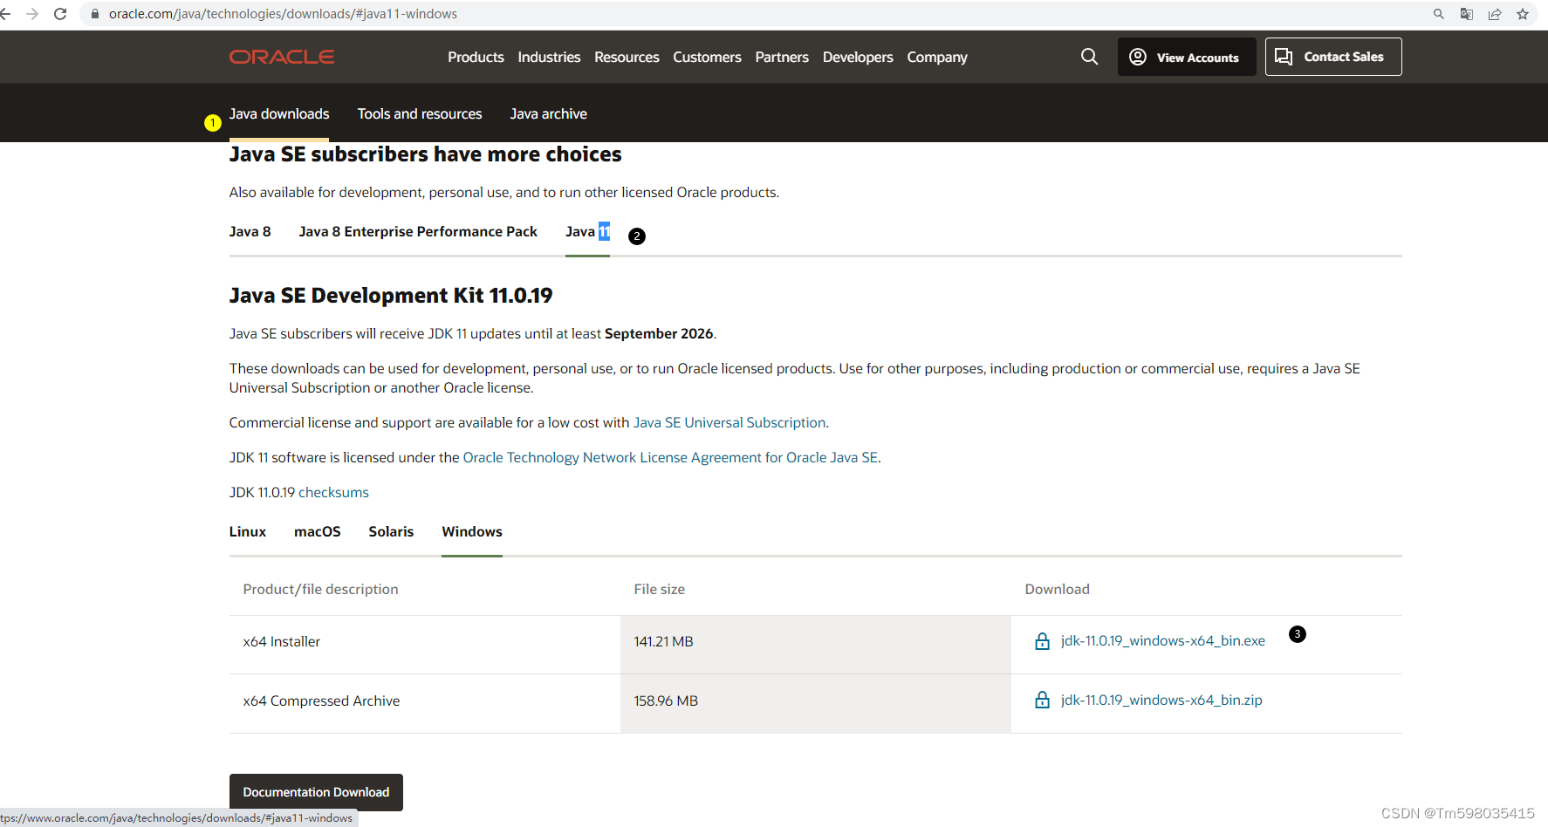Open the Industries menu

549,57
